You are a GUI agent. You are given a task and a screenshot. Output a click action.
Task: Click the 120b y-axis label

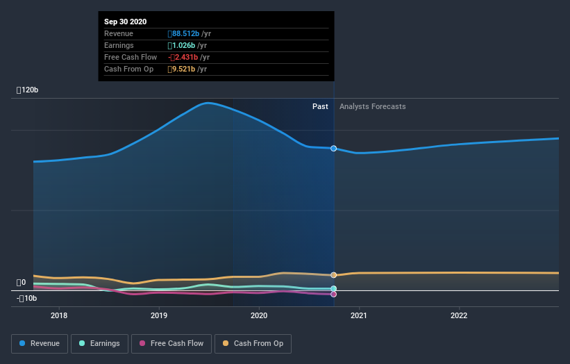pyautogui.click(x=27, y=90)
